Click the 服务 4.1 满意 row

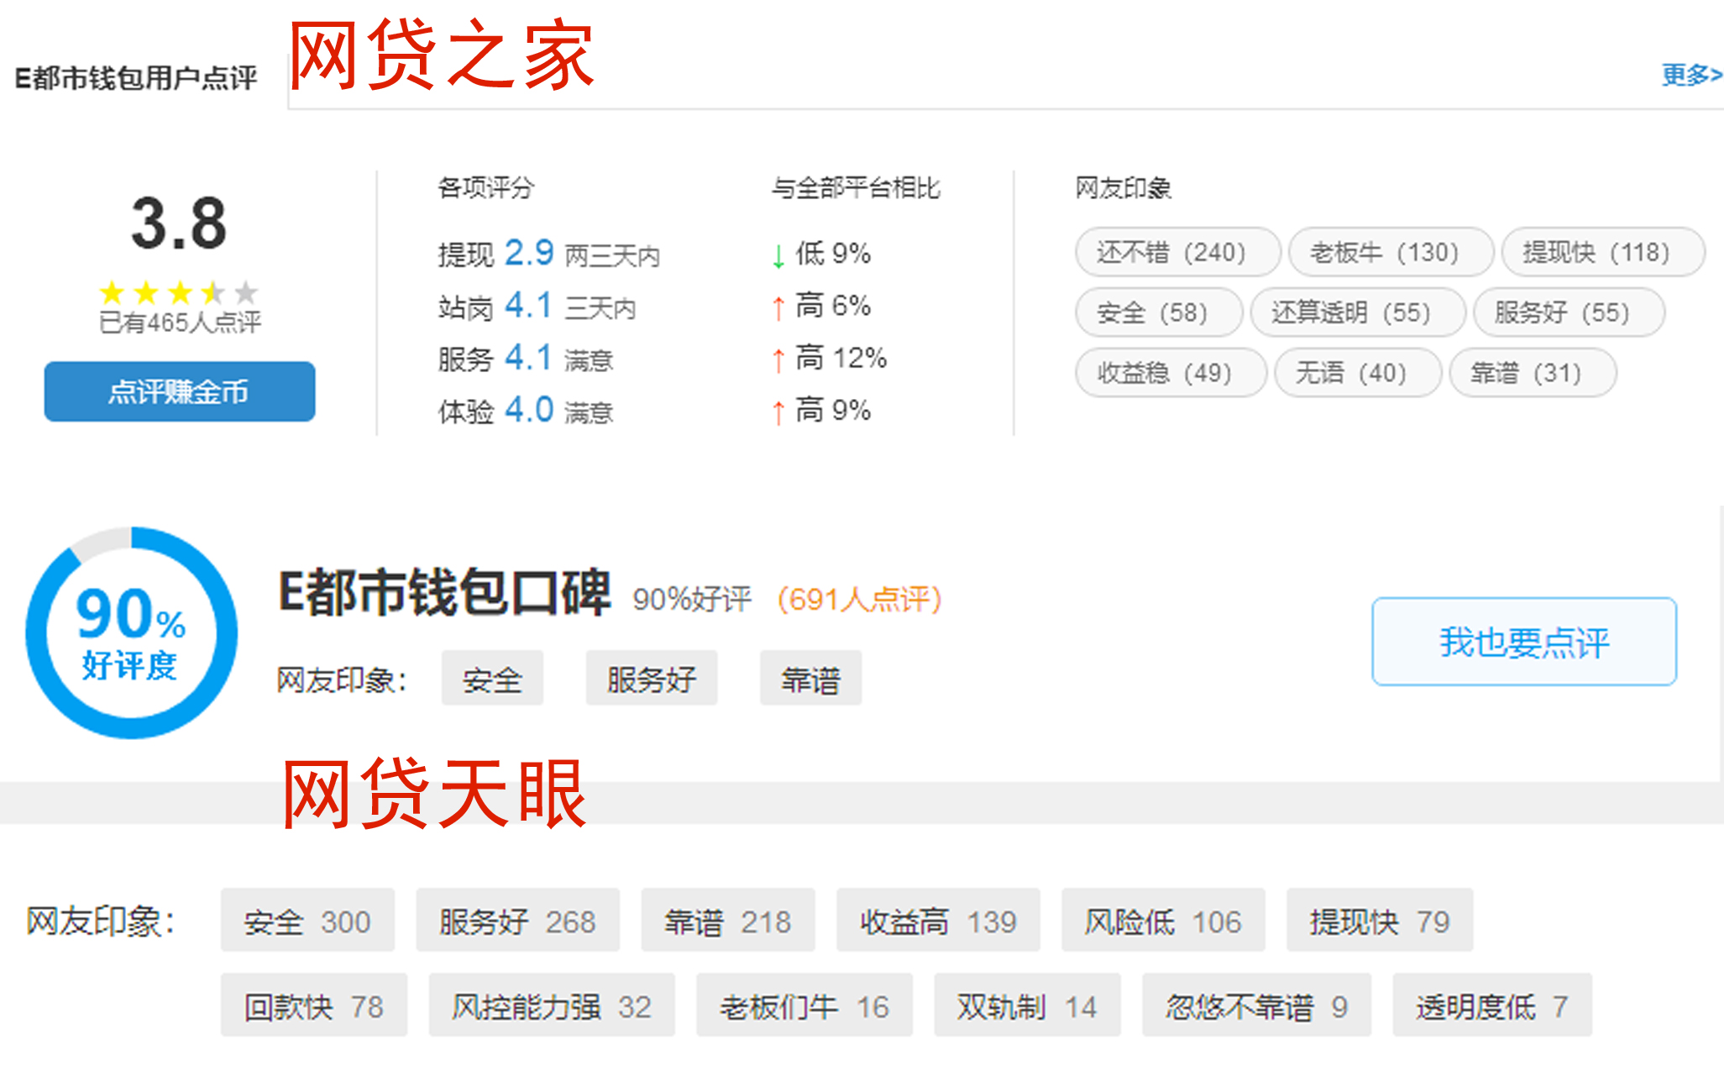coord(526,359)
